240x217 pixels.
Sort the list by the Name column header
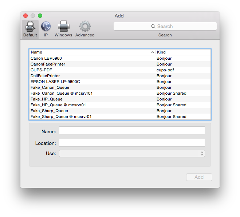(x=92, y=52)
